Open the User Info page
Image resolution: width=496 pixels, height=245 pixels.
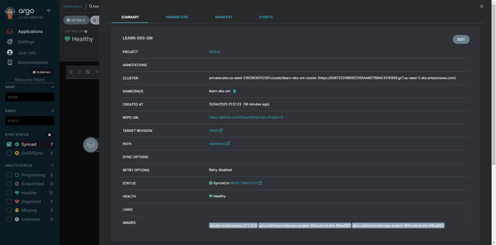click(27, 53)
